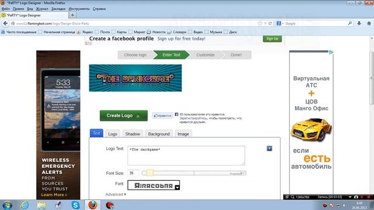Go to the browser home page icon
The width and height of the screenshot is (374, 210).
[x=369, y=23]
